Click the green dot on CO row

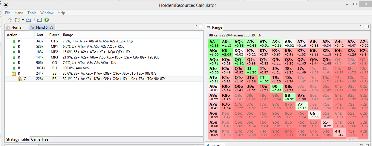coord(14,63)
